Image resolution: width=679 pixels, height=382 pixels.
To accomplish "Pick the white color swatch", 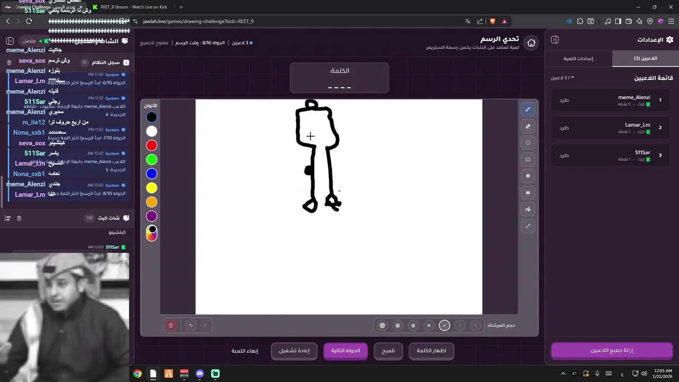I will tap(152, 131).
